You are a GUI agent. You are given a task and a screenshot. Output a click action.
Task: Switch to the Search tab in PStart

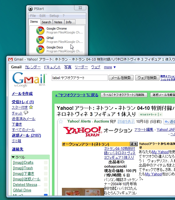click(x=46, y=22)
